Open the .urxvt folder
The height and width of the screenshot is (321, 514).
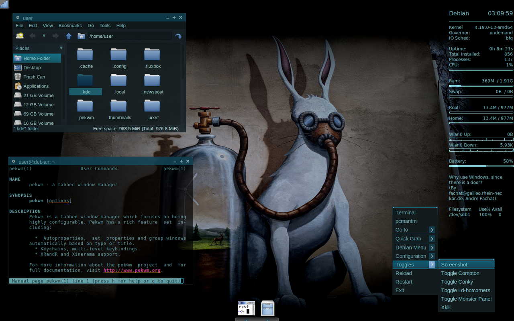pyautogui.click(x=153, y=110)
